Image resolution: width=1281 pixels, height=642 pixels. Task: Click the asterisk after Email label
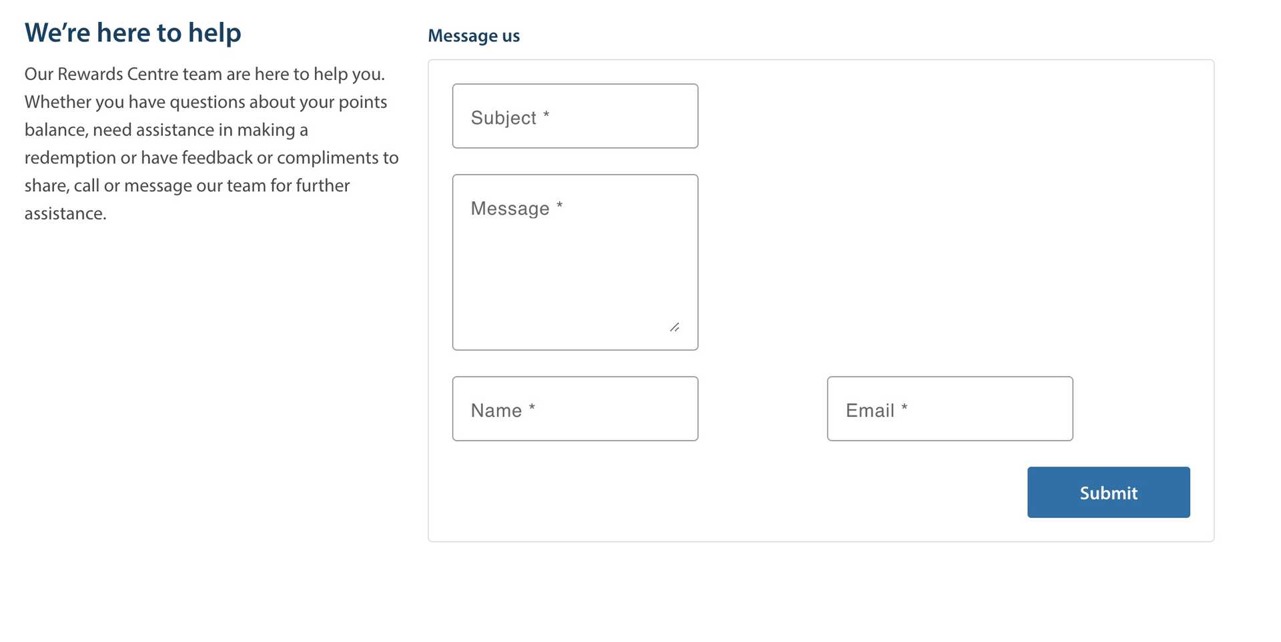pyautogui.click(x=904, y=408)
